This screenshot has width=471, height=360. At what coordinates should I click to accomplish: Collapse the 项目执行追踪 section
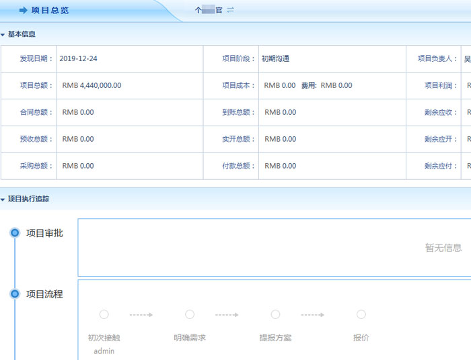(x=3, y=199)
